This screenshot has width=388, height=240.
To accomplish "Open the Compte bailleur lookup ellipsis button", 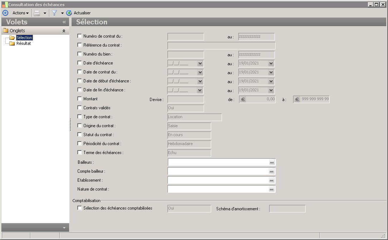I will coord(272,172).
